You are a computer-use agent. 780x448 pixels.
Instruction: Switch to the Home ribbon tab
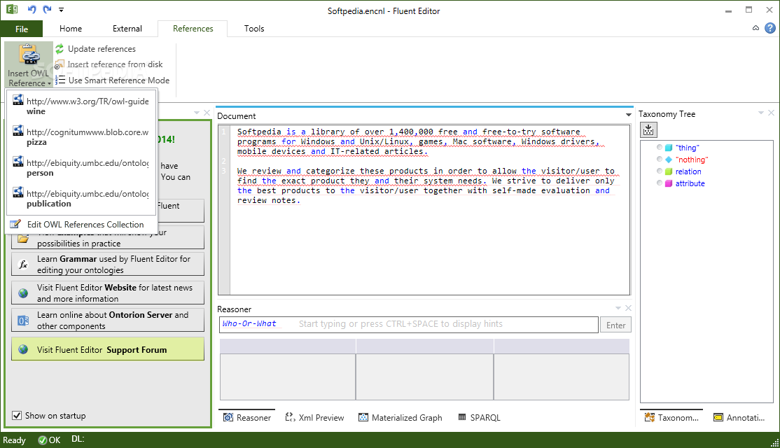click(71, 29)
